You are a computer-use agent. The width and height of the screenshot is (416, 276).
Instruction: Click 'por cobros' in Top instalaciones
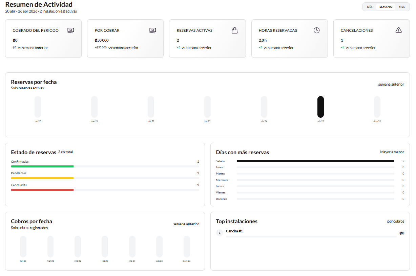pyautogui.click(x=396, y=221)
